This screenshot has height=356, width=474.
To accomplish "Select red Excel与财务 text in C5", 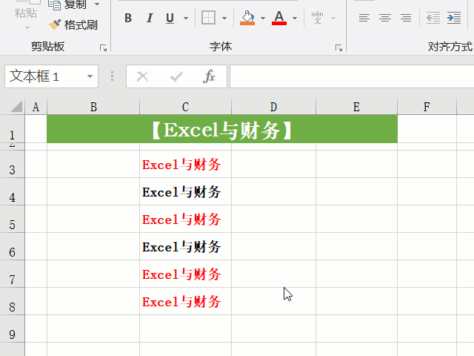I will (181, 220).
